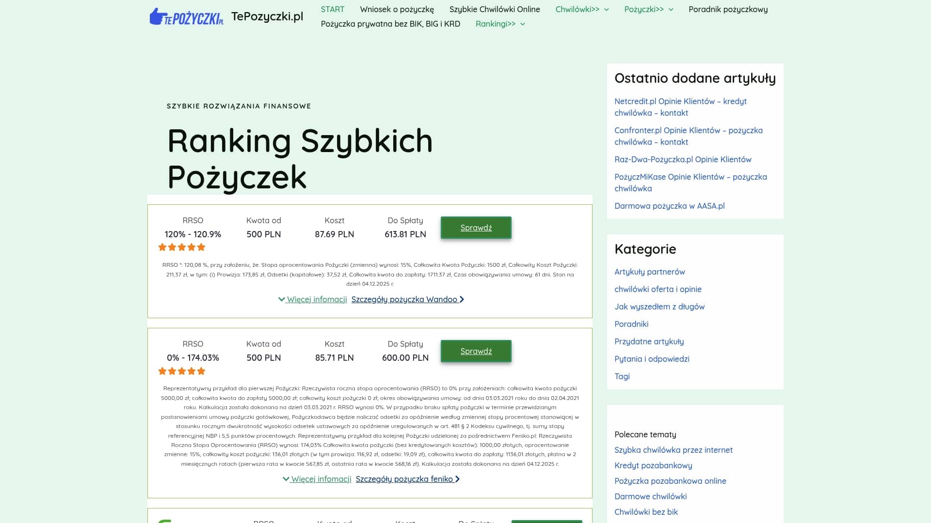
Task: Open the Poradniki category
Action: [631, 324]
